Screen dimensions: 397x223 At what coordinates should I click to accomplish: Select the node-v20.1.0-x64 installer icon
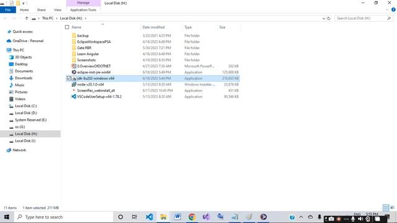[x=74, y=84]
